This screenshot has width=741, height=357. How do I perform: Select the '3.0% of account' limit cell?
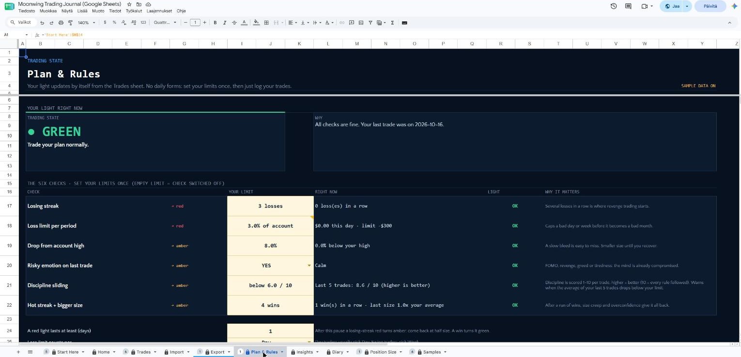click(x=270, y=226)
